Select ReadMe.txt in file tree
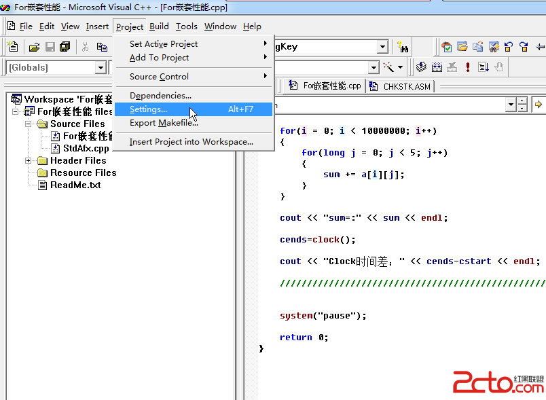This screenshot has height=400, width=546. click(75, 185)
